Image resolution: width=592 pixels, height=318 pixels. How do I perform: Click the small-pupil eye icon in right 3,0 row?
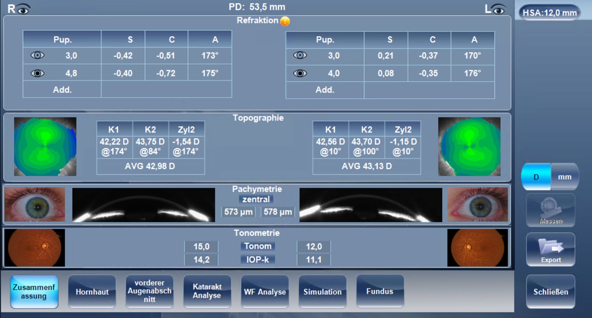click(38, 55)
